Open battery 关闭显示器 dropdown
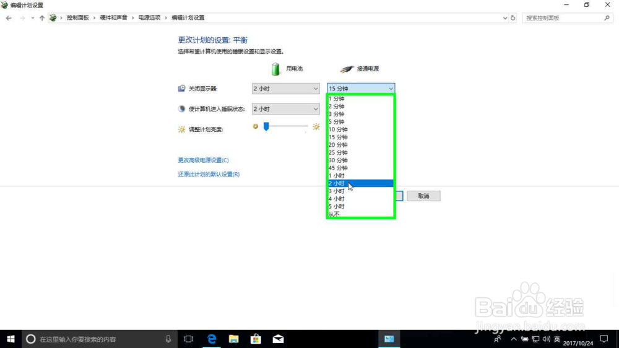Viewport: 619px width, 348px height. point(285,89)
